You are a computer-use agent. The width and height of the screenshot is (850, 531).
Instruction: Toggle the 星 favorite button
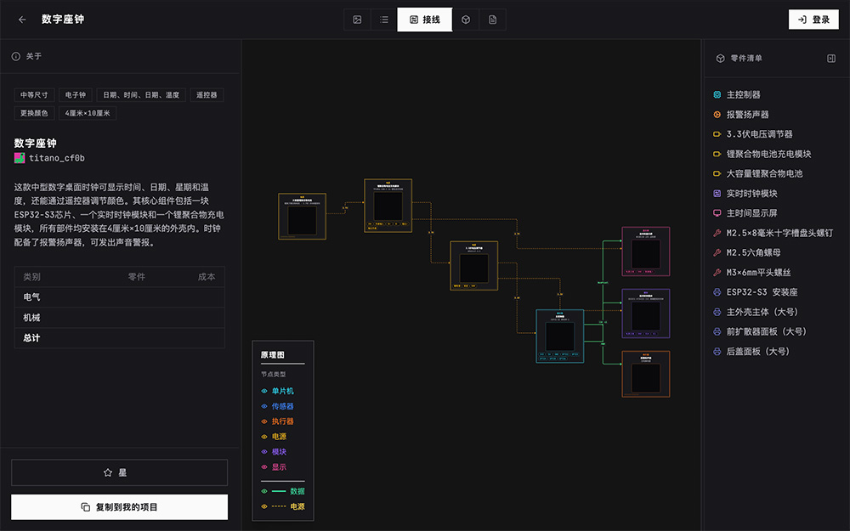(119, 472)
